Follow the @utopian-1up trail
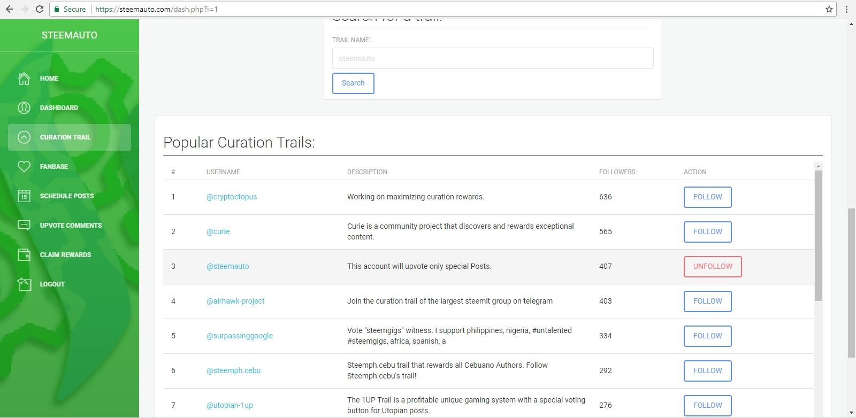This screenshot has width=856, height=418. [x=707, y=406]
